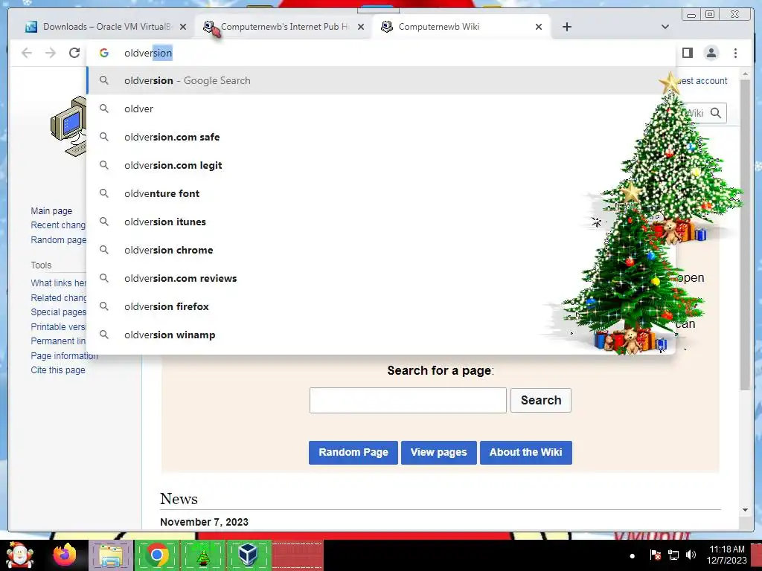
Task: Click the browser forward arrow
Action: (51, 53)
